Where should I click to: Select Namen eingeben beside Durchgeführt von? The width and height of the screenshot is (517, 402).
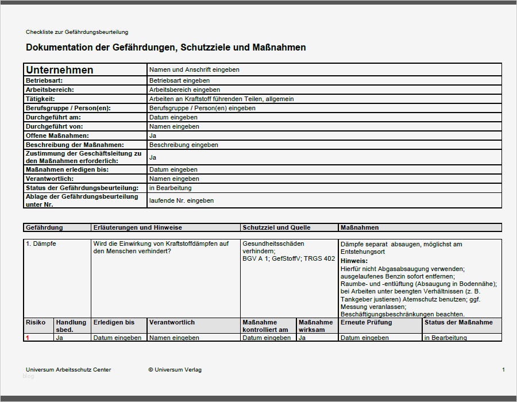(x=170, y=126)
